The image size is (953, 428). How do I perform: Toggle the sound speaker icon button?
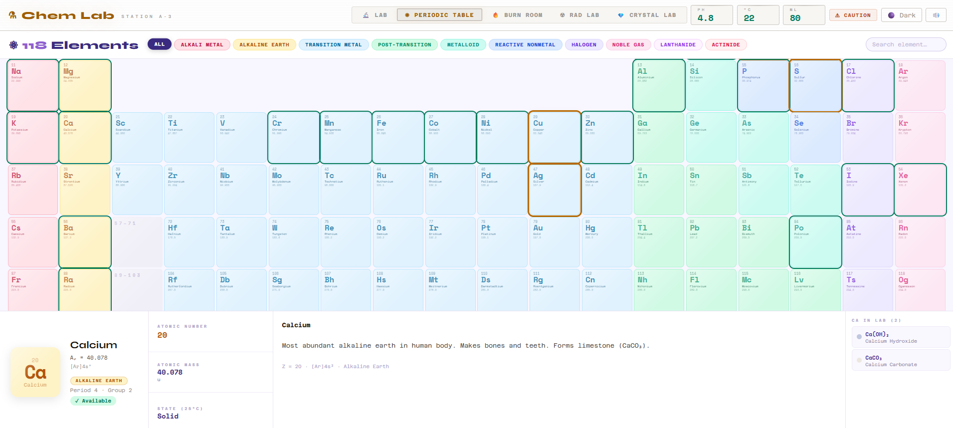coord(936,15)
